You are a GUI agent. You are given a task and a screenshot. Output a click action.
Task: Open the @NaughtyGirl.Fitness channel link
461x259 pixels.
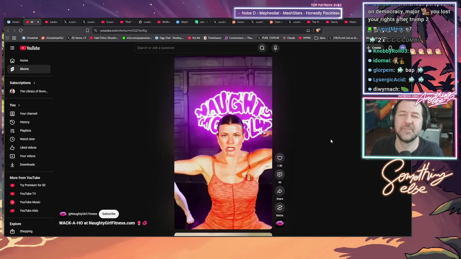pyautogui.click(x=83, y=214)
